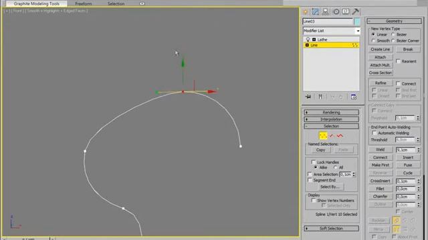Click the Attach Mult. button
This screenshot has width=428, height=240.
[x=381, y=65]
